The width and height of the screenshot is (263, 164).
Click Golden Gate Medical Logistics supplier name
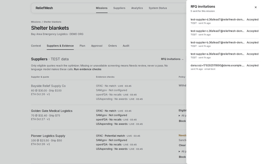(52, 111)
